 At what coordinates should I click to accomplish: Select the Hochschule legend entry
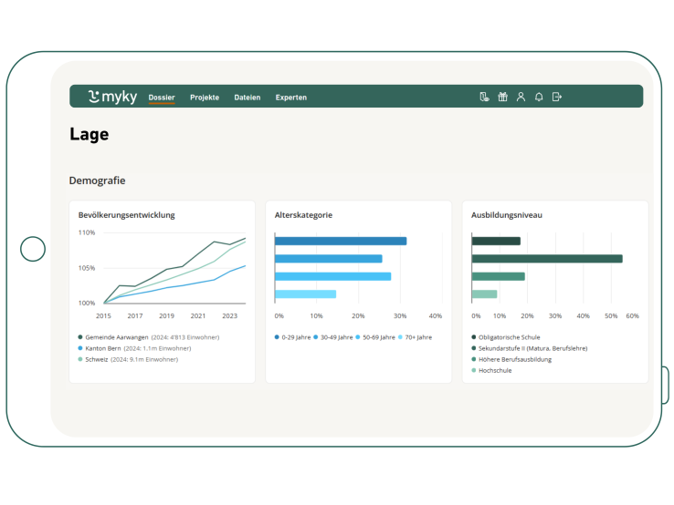(495, 370)
